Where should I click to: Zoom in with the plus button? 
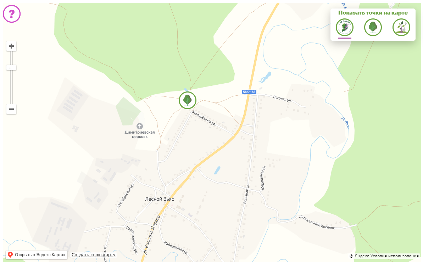pos(11,46)
